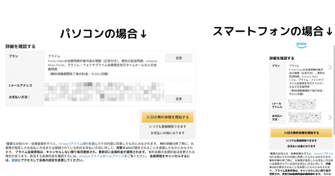Image resolution: width=335 pixels, height=176 pixels.
Task: Click プライム plan name in PC view
Action: [54, 56]
